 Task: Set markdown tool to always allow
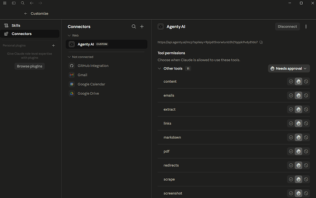pos(291,138)
